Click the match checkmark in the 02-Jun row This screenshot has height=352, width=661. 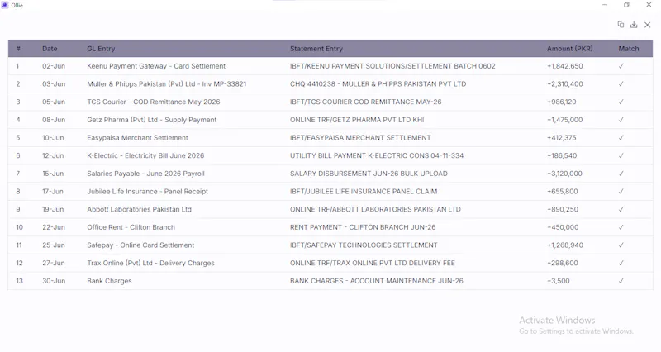click(x=621, y=66)
